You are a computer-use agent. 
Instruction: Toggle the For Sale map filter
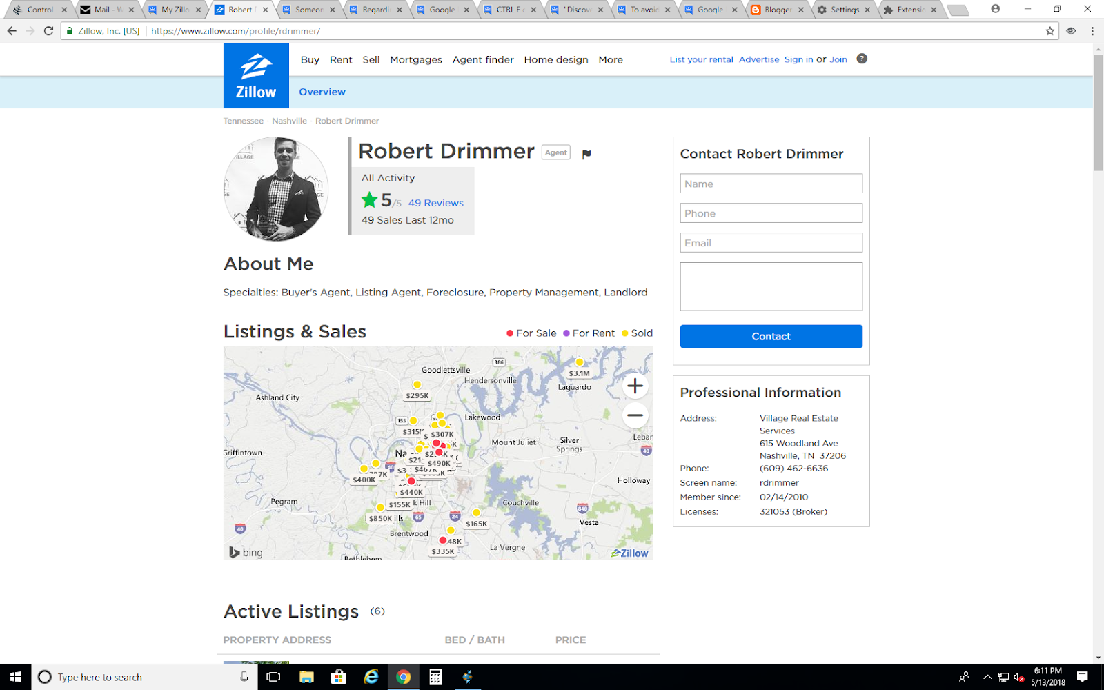tap(531, 333)
